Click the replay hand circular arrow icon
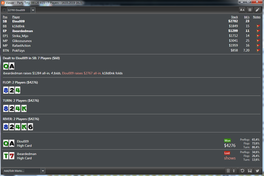 pos(242,171)
